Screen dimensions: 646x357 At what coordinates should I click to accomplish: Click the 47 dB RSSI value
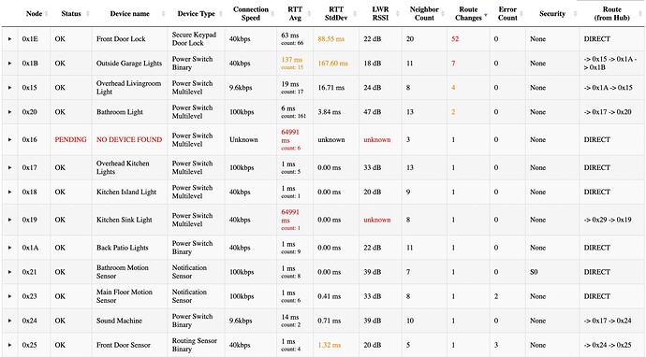(x=372, y=112)
